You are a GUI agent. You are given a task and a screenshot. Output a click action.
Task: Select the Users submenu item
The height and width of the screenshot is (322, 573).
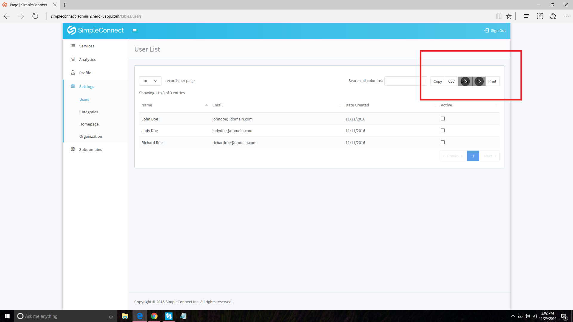pyautogui.click(x=84, y=99)
